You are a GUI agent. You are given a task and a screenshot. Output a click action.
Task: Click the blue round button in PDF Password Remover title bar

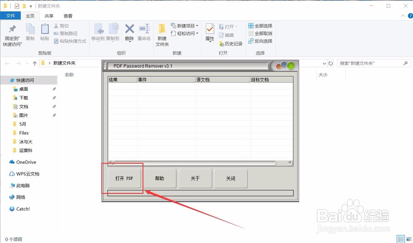click(x=284, y=65)
